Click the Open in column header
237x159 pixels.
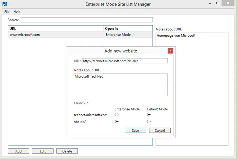tap(128, 29)
